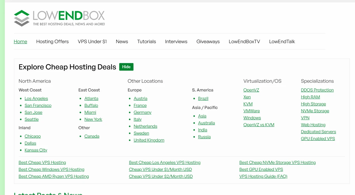Image resolution: width=355 pixels, height=195 pixels.
Task: Go to Interviews page
Action: [176, 42]
